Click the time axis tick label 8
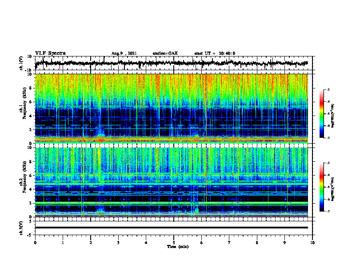Viewport: 352px width, 272px height. tap(257, 243)
